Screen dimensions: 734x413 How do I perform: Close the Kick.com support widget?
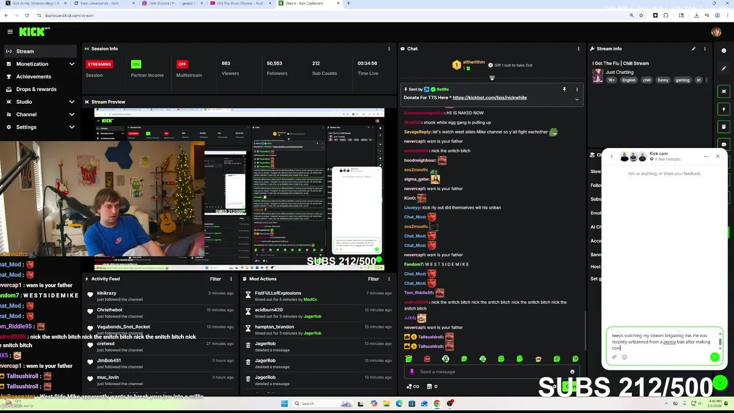tap(717, 156)
